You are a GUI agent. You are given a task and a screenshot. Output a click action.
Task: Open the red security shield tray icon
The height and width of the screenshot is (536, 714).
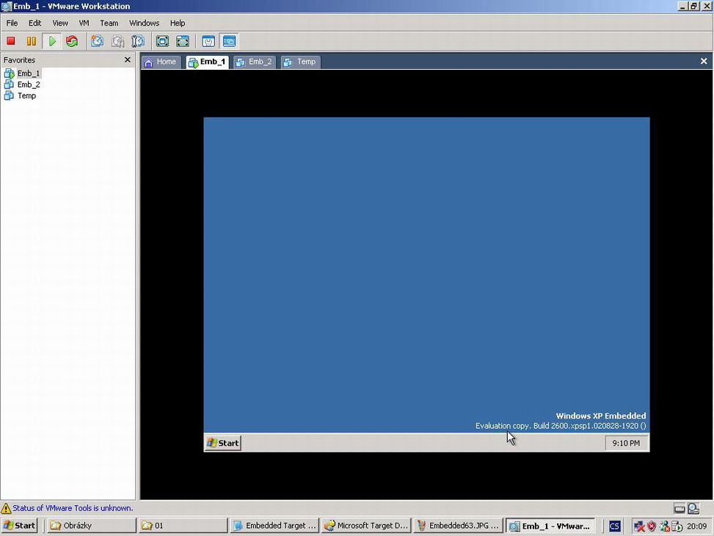[x=652, y=526]
